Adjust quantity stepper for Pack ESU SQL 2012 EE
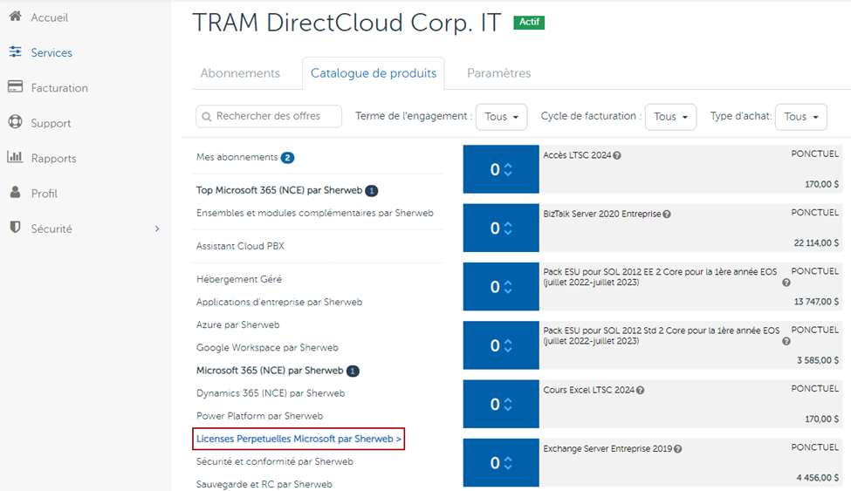Image resolution: width=851 pixels, height=491 pixels. (508, 286)
